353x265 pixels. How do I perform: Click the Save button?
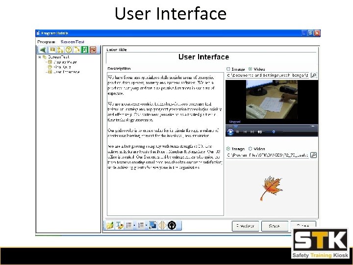click(275, 226)
